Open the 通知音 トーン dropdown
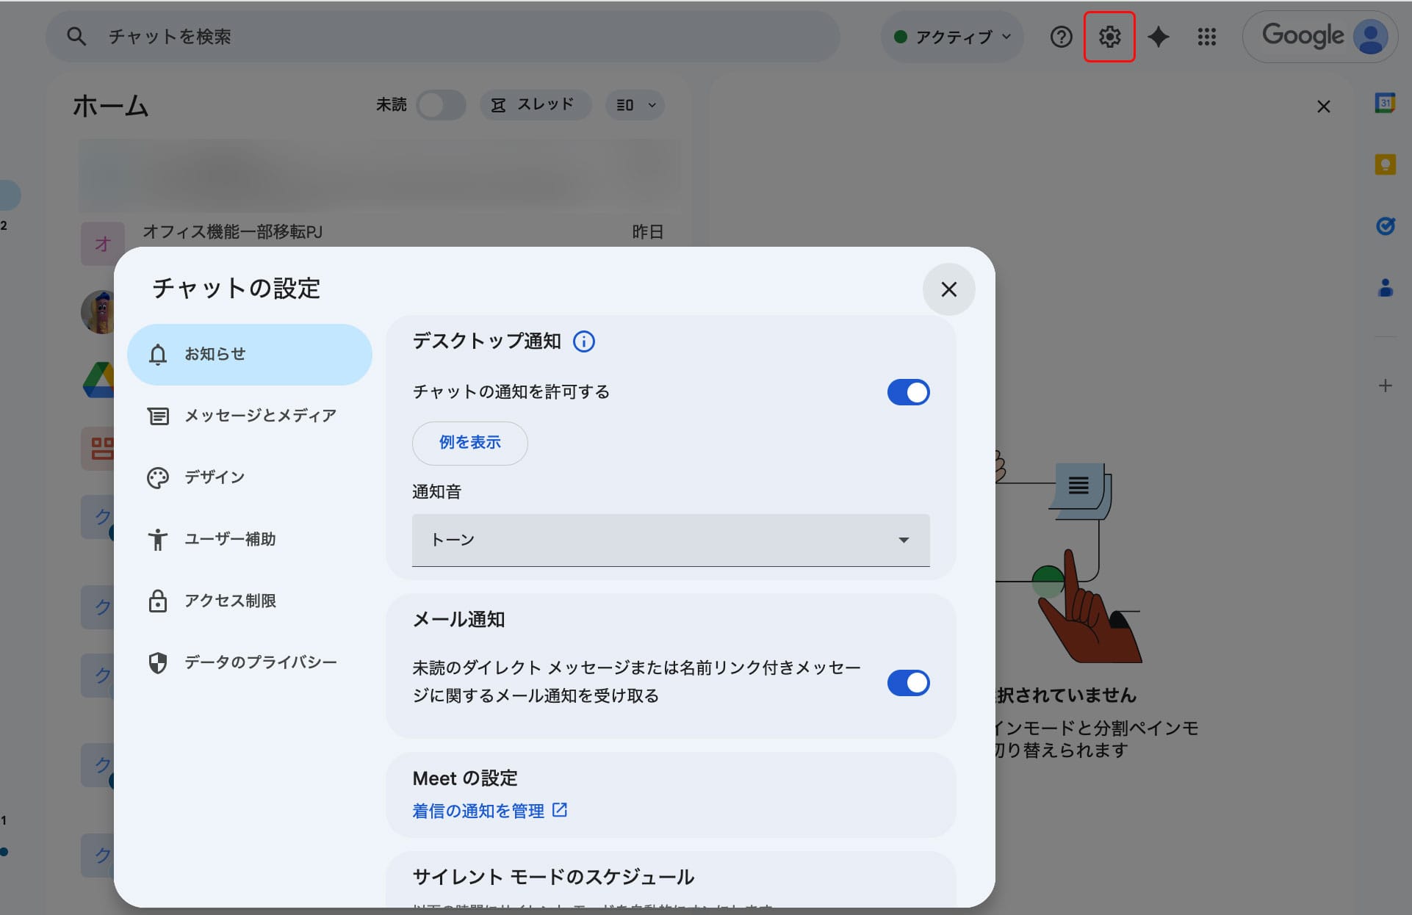This screenshot has width=1412, height=915. tap(670, 540)
